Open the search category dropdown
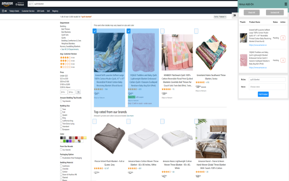This screenshot has width=289, height=181. (31, 4)
